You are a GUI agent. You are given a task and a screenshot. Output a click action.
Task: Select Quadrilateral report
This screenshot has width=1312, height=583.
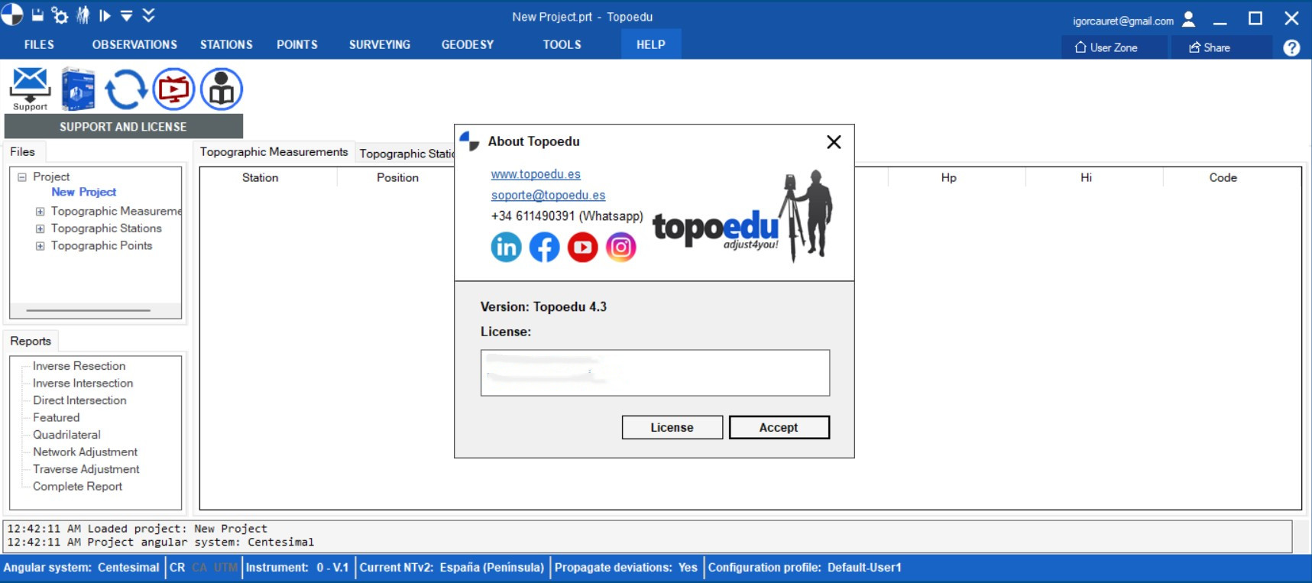click(66, 435)
